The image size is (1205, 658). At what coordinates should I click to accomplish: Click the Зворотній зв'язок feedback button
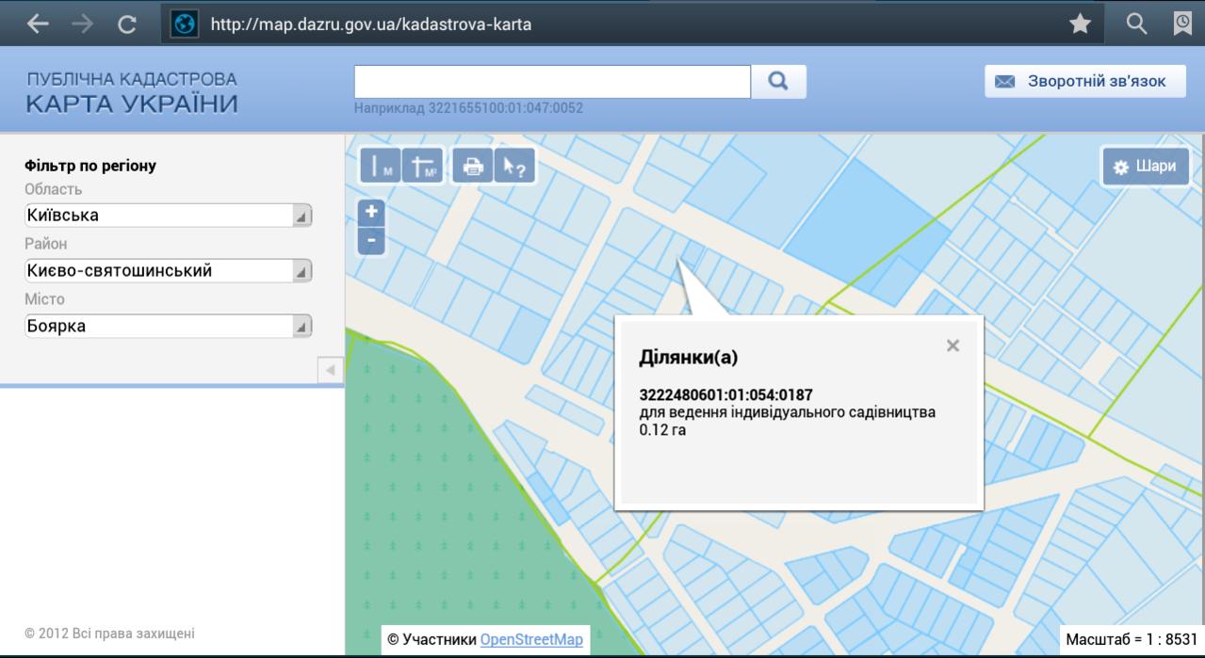click(x=1084, y=82)
